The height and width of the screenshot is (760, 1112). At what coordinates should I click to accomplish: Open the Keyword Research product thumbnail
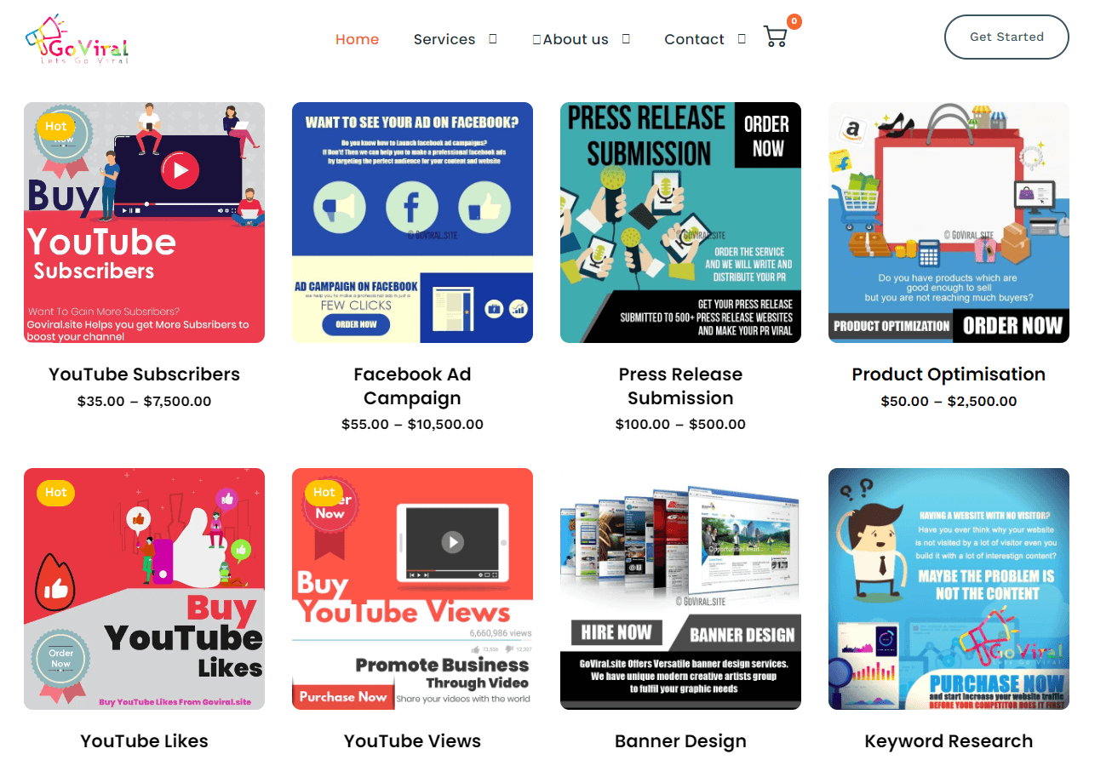[x=949, y=588]
